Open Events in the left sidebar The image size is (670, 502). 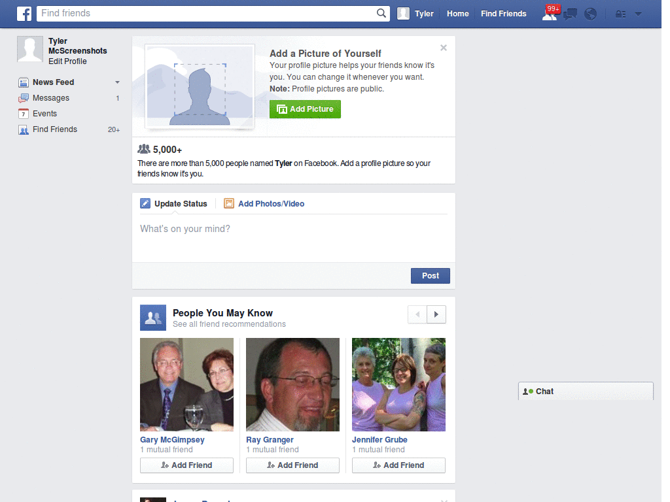45,114
